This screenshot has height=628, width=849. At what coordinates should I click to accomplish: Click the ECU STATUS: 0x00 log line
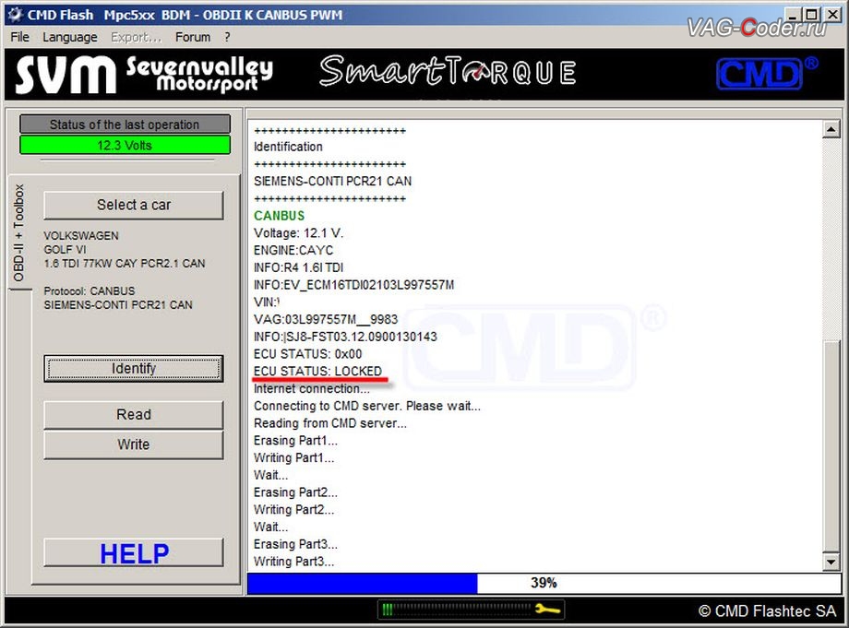point(307,354)
